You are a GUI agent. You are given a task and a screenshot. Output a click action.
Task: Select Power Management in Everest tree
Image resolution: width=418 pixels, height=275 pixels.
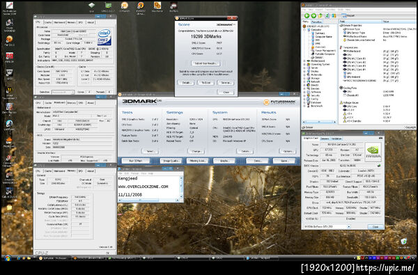tap(323, 50)
